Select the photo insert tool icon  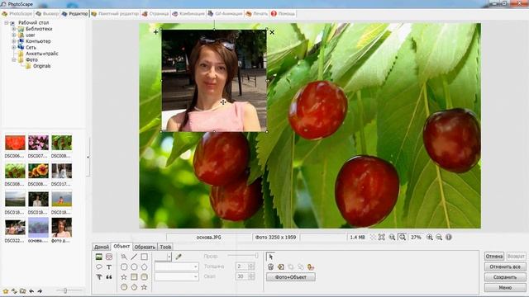(x=99, y=257)
